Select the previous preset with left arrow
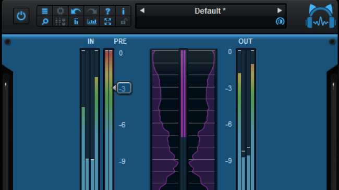The height and width of the screenshot is (190, 339). coord(142,10)
